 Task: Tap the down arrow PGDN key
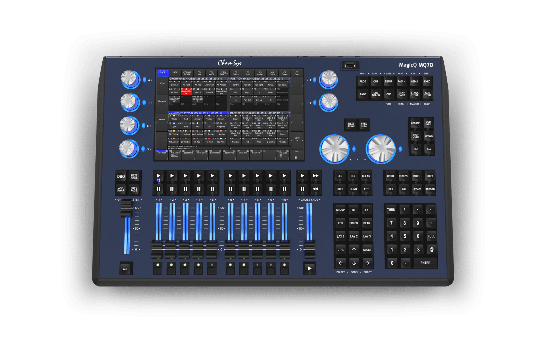[354, 263]
